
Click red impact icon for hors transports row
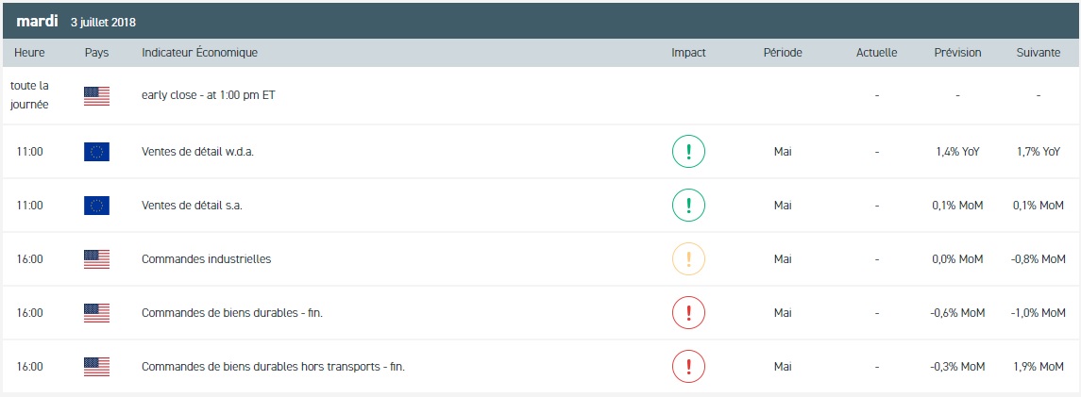pyautogui.click(x=688, y=367)
